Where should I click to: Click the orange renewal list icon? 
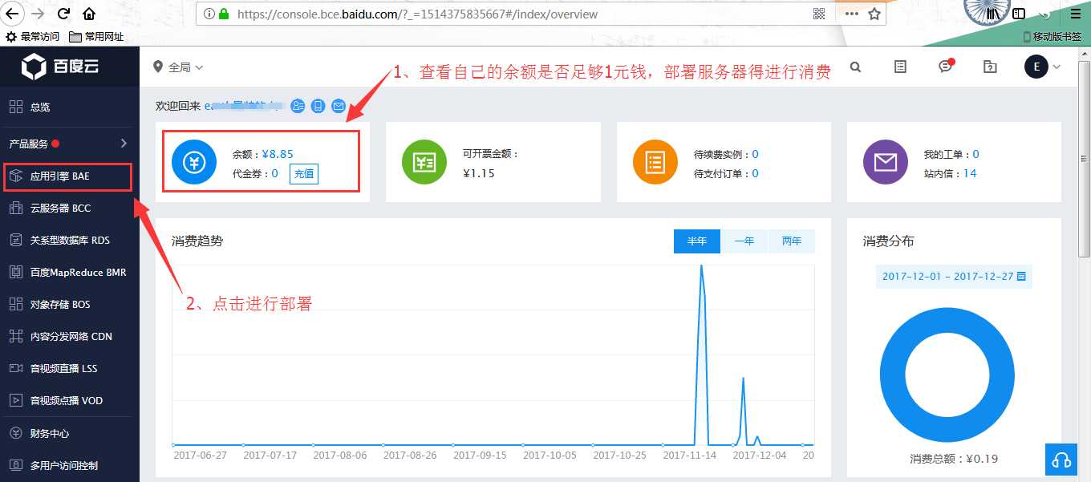pyautogui.click(x=655, y=162)
